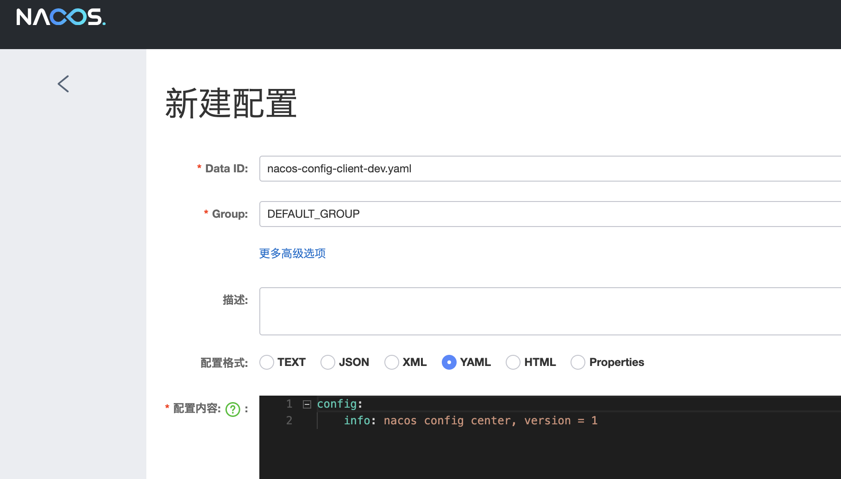Expand the 更多高级选项 link

292,253
